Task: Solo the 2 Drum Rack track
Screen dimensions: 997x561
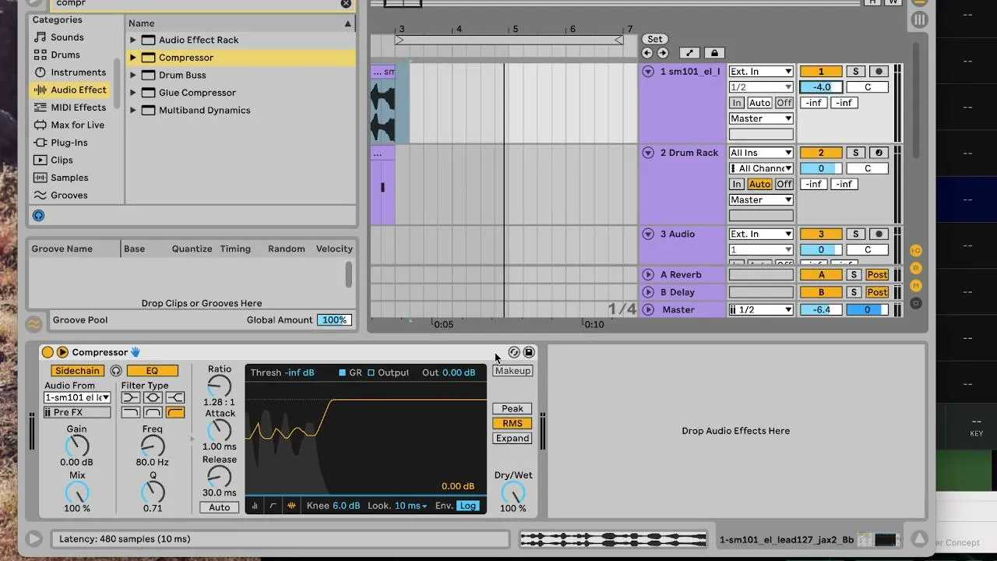Action: pos(855,153)
